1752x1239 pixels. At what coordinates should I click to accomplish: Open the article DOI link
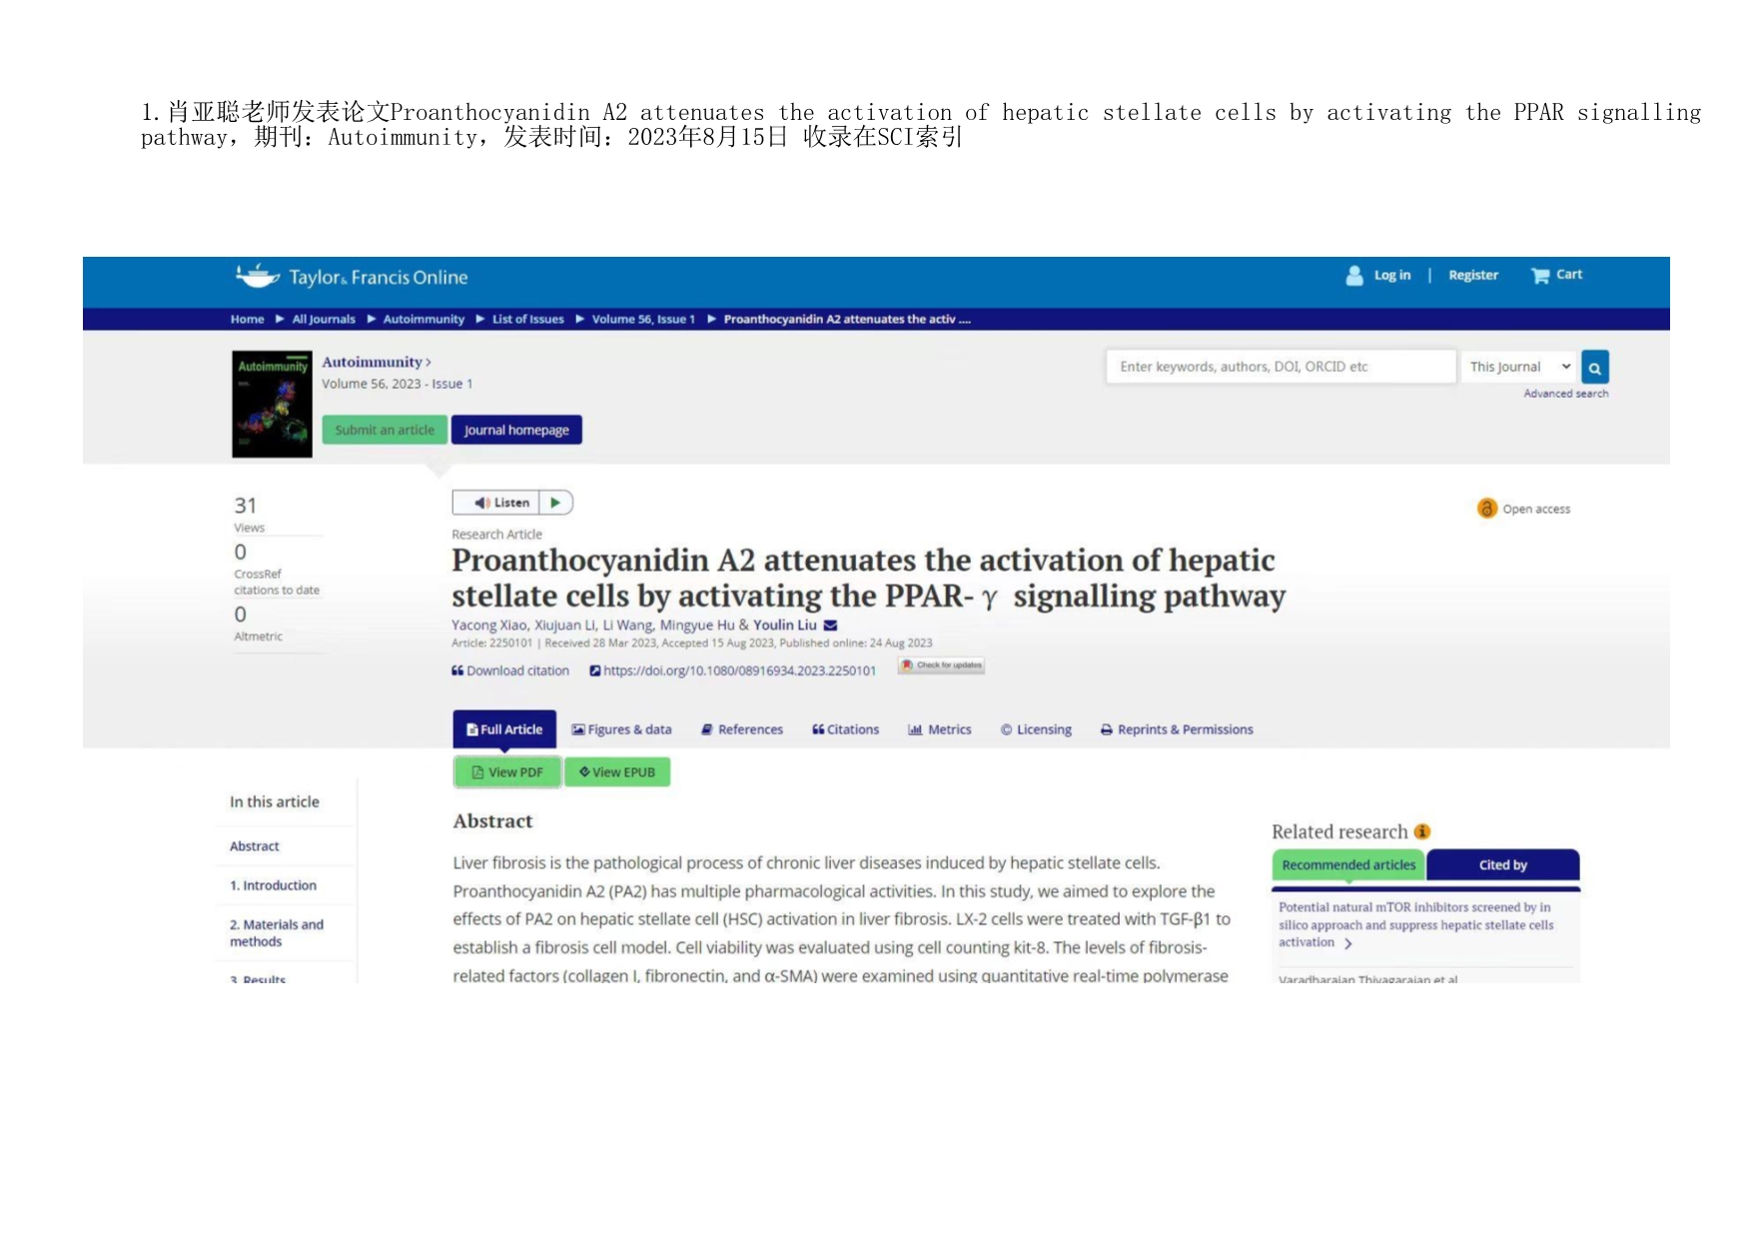click(738, 670)
